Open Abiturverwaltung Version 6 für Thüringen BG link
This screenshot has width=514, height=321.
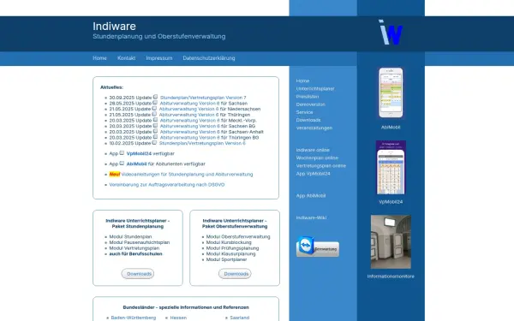tap(190, 138)
